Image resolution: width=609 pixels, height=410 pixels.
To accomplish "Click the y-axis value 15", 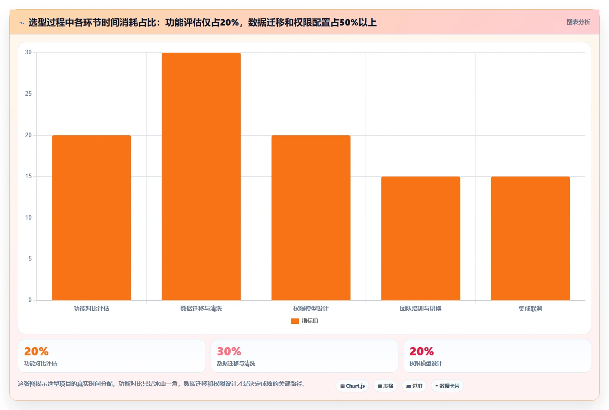I will (28, 176).
